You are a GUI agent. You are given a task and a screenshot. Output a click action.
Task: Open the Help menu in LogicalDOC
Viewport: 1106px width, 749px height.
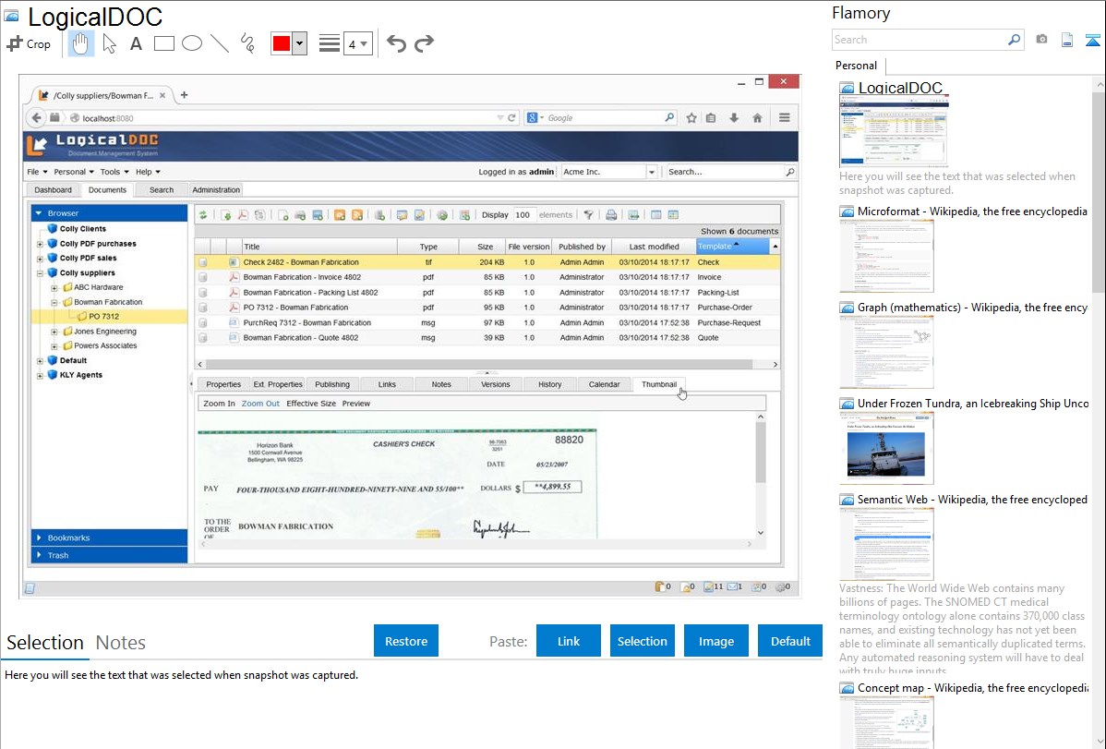[148, 172]
